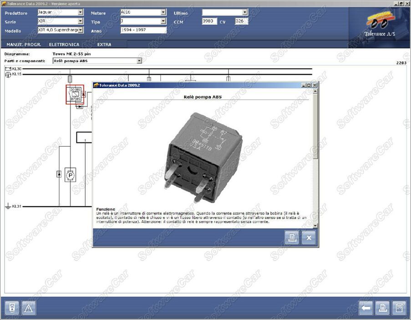Click the KL15 ignition symbol

pyautogui.click(x=8, y=75)
